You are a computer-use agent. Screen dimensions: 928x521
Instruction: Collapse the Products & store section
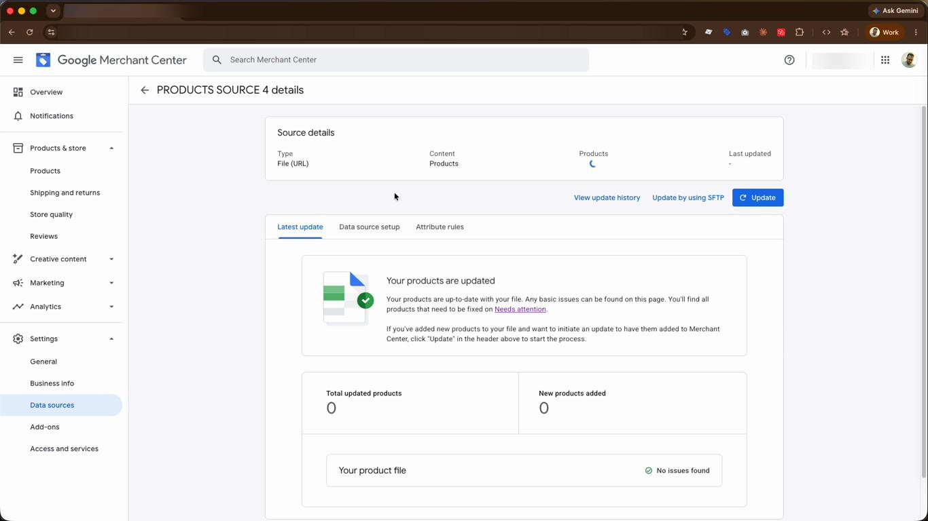[111, 148]
